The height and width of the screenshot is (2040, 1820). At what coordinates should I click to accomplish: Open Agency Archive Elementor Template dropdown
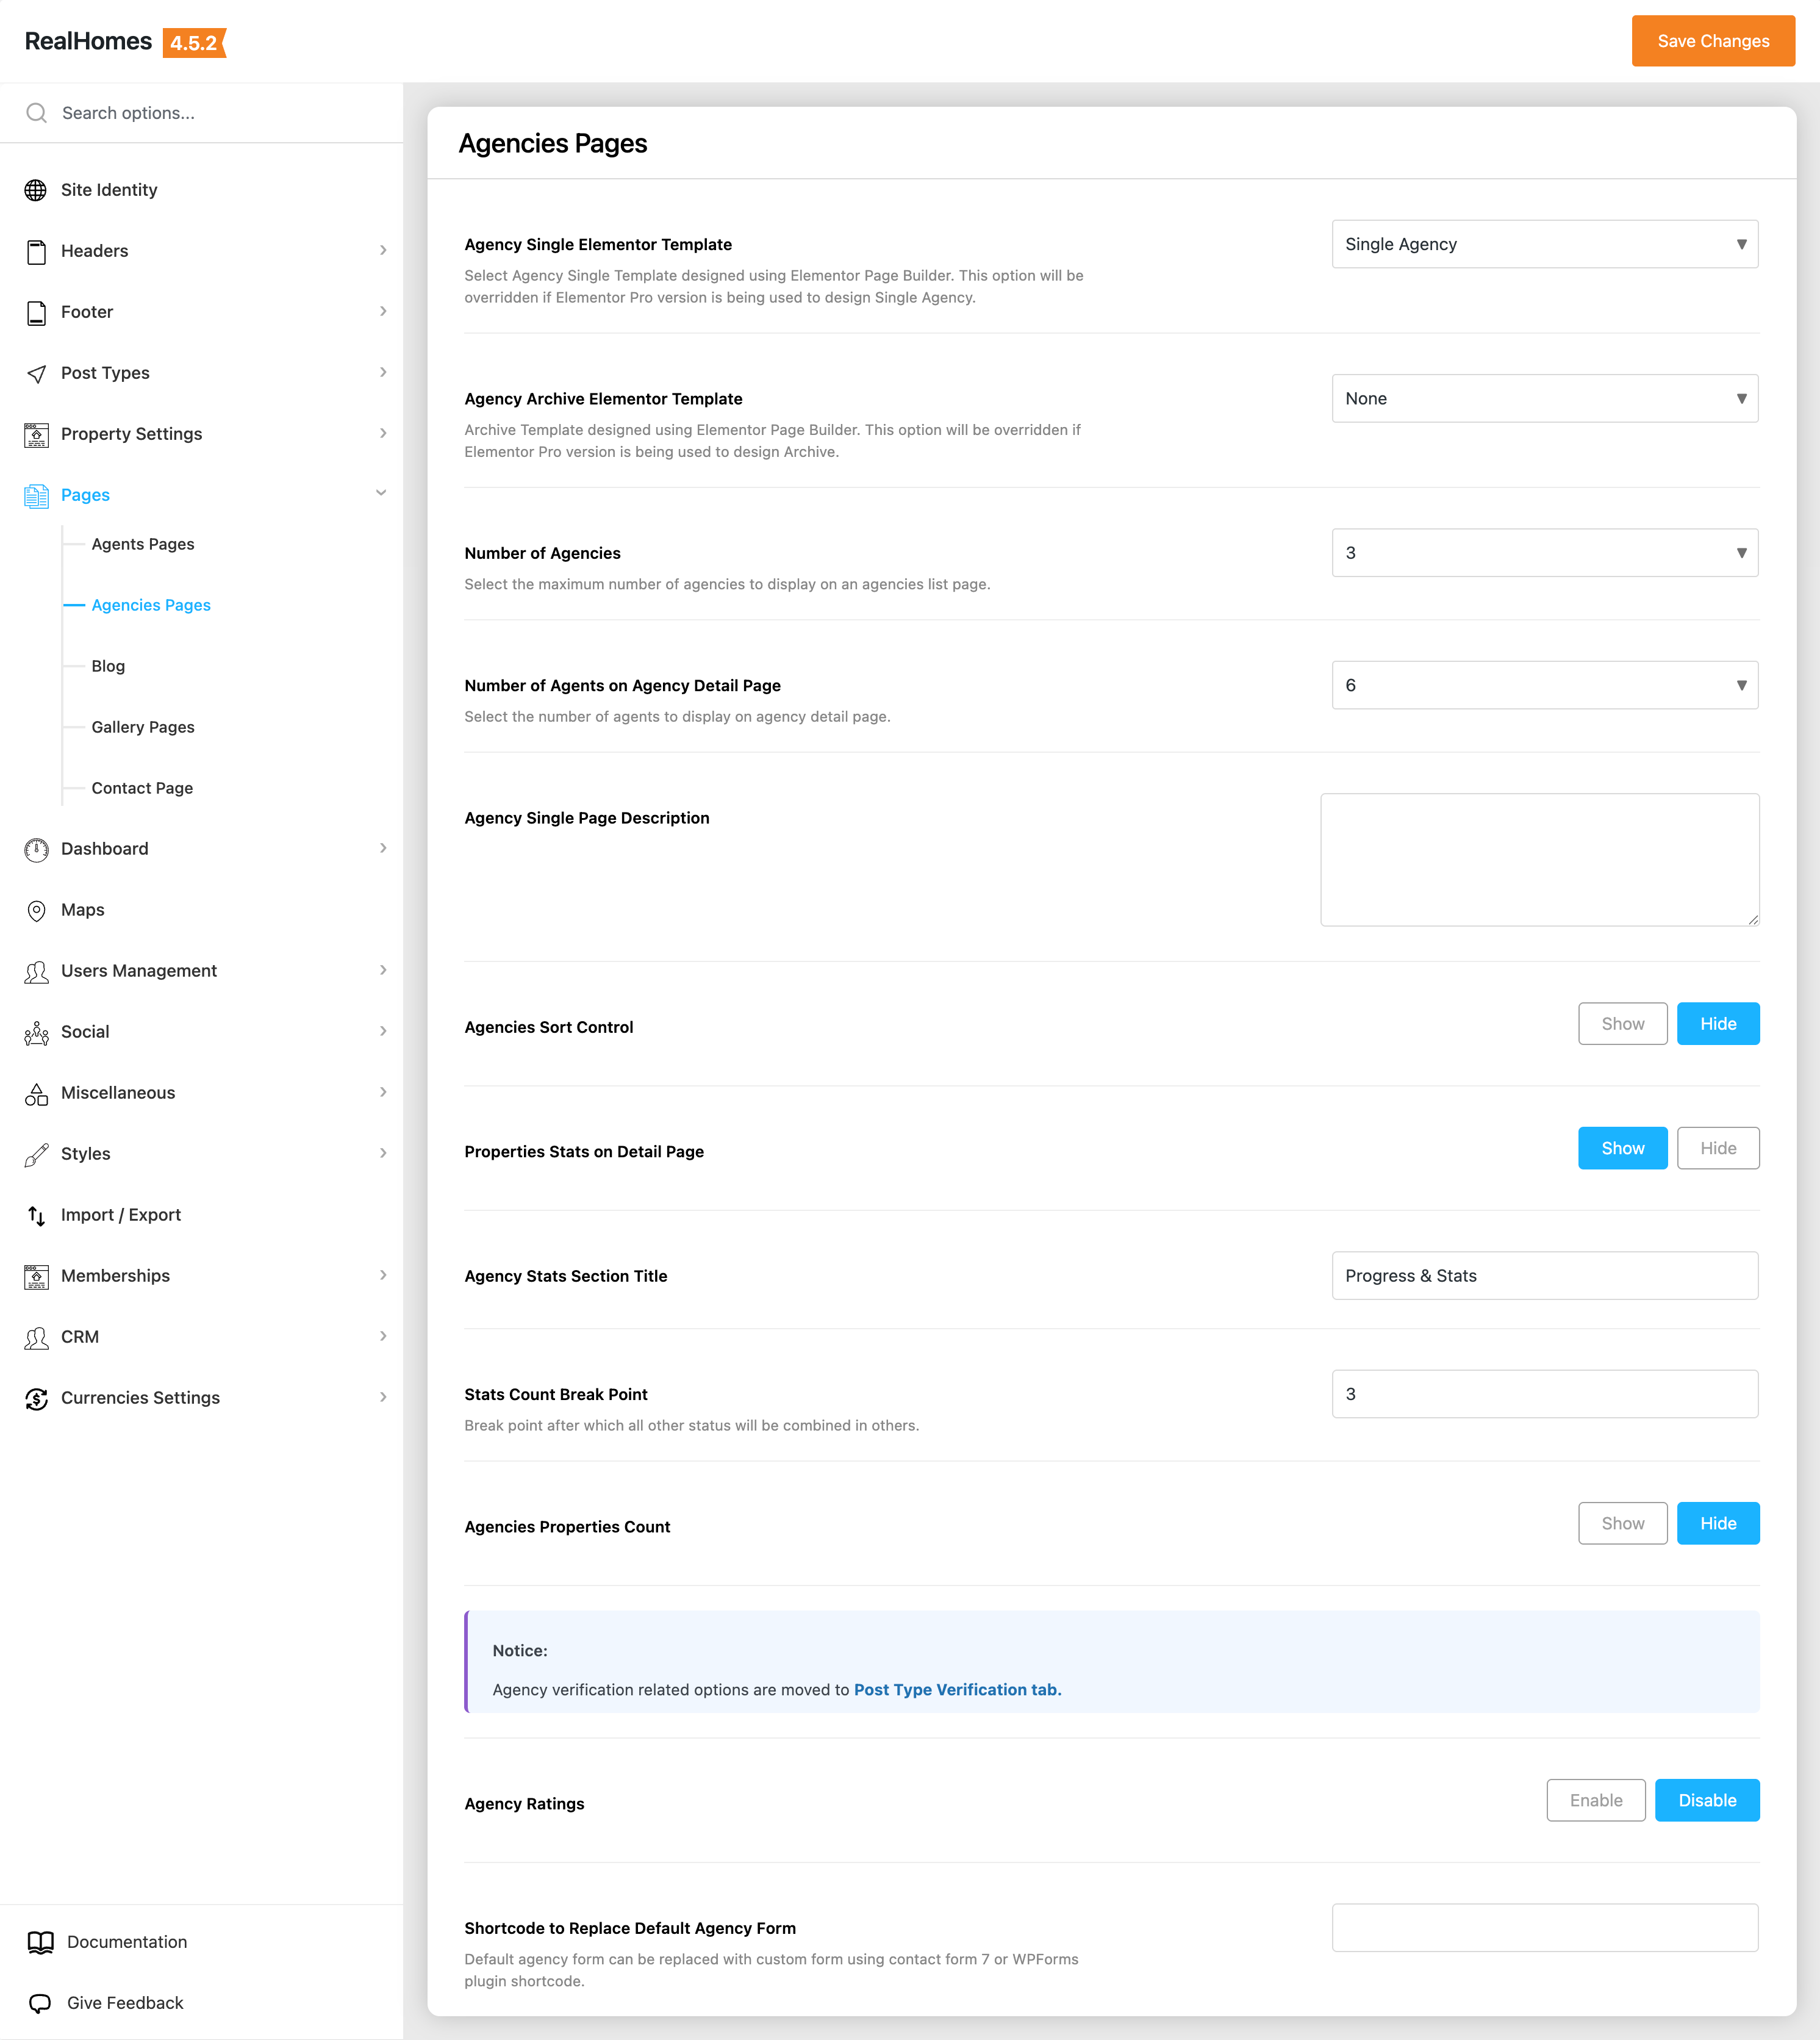[x=1544, y=399]
